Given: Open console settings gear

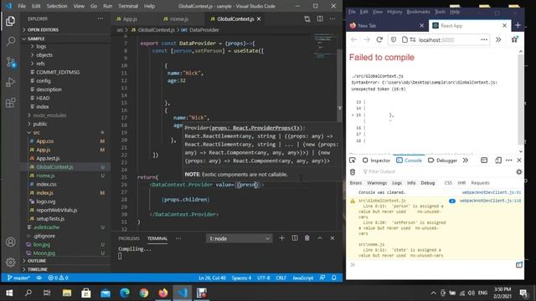Looking at the screenshot, I should 519,171.
